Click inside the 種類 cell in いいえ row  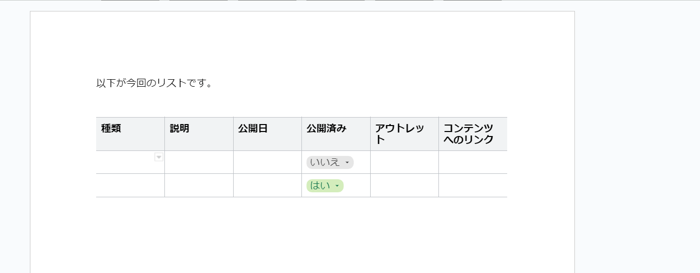[126, 163]
